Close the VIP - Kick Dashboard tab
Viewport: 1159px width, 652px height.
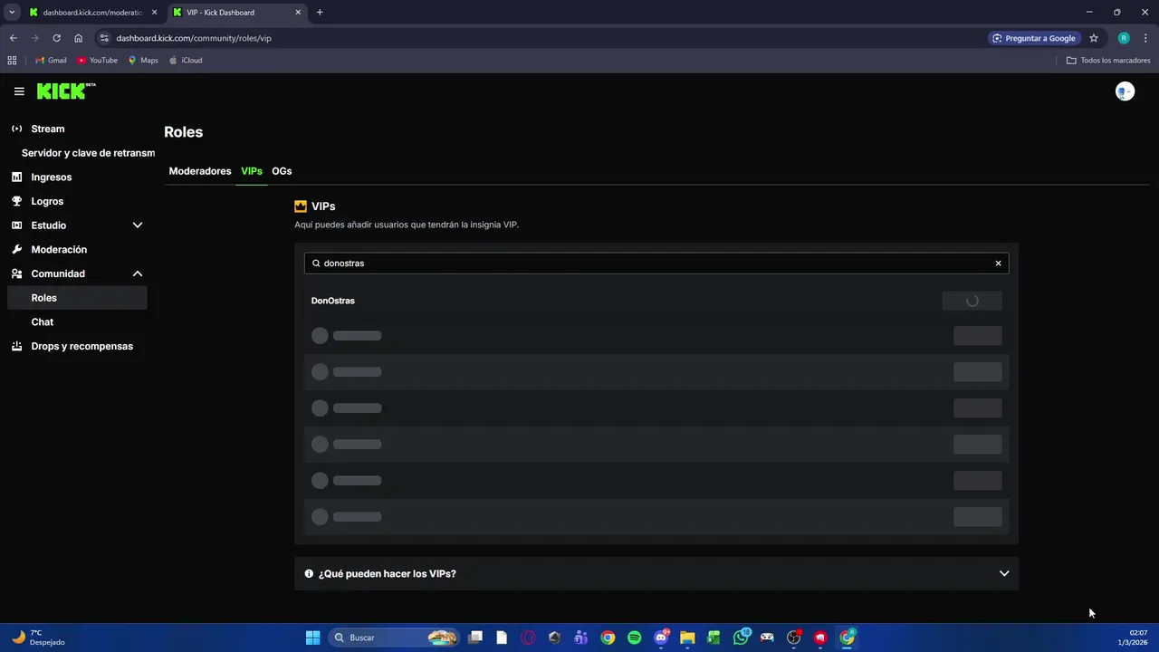pyautogui.click(x=298, y=13)
